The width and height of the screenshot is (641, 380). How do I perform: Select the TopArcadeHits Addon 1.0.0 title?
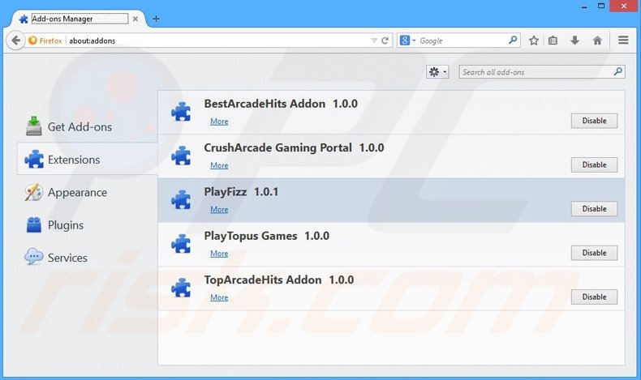279,280
